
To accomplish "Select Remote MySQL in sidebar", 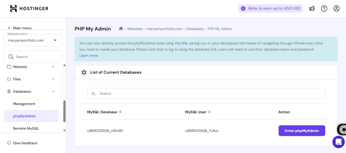I will click(26, 128).
